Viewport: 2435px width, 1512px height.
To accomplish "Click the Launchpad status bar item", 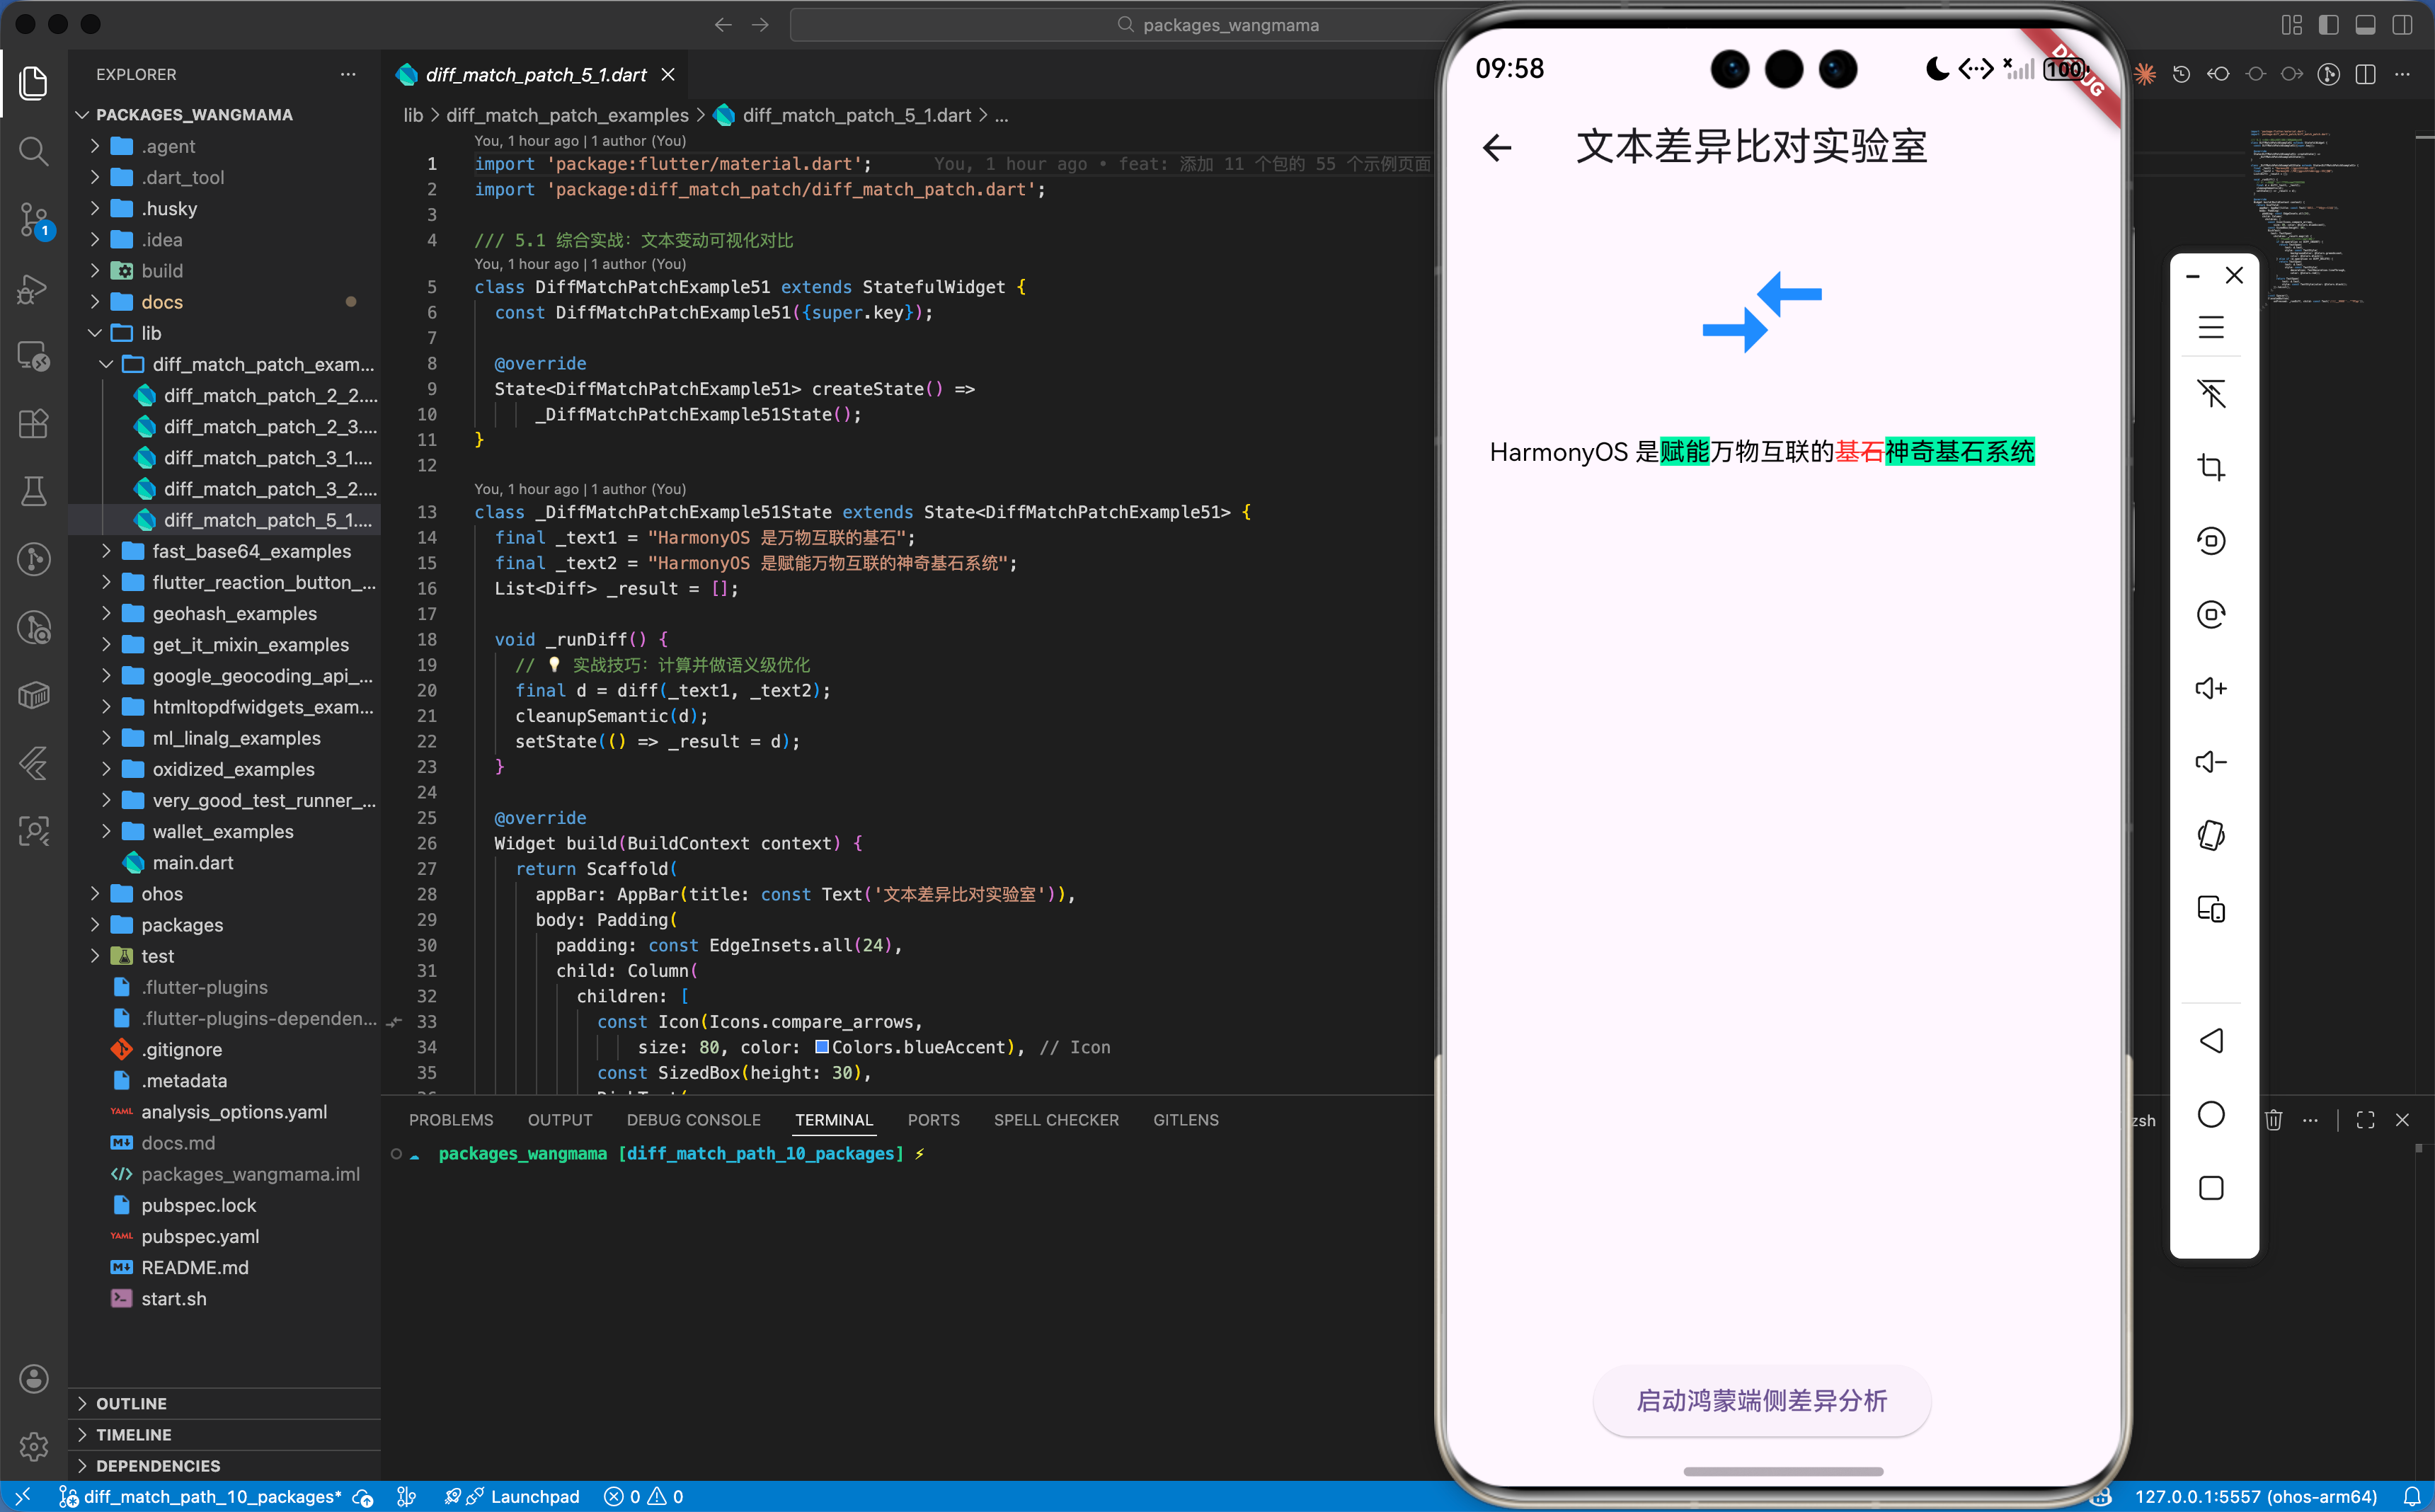I will 534,1496.
